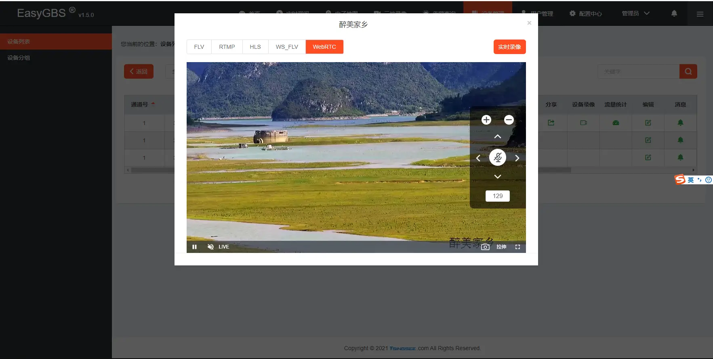Enter fullscreen video mode
This screenshot has height=359, width=713.
coord(517,247)
